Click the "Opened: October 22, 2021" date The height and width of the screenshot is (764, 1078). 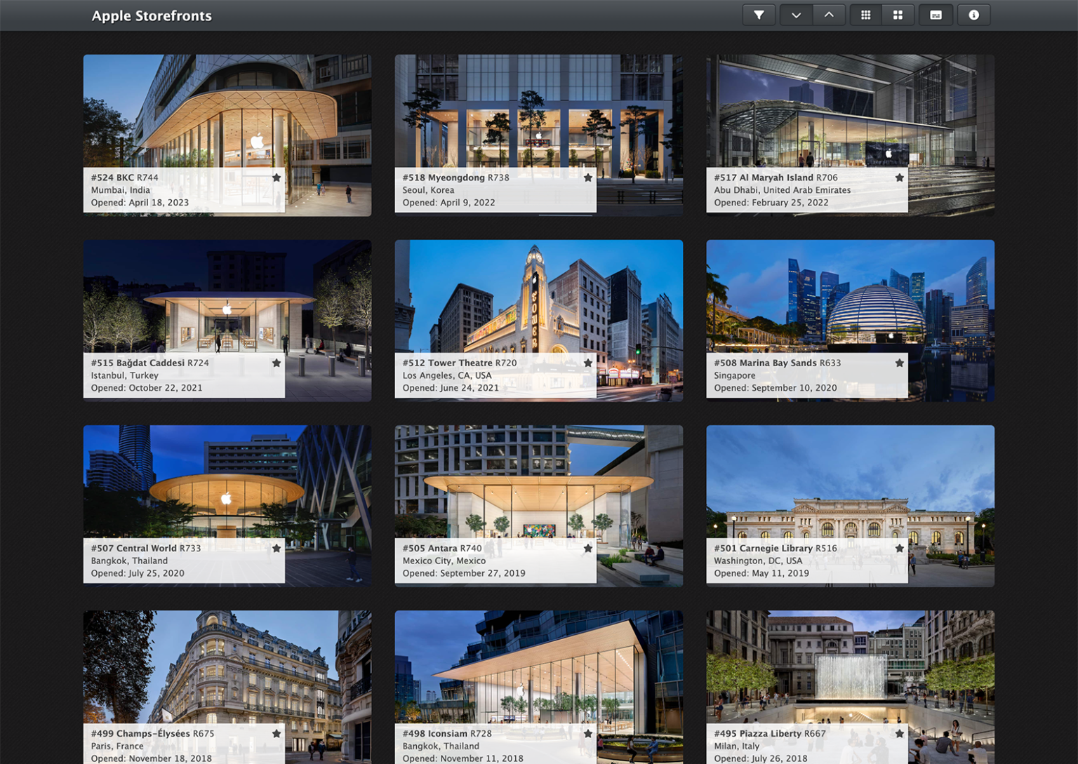[147, 388]
